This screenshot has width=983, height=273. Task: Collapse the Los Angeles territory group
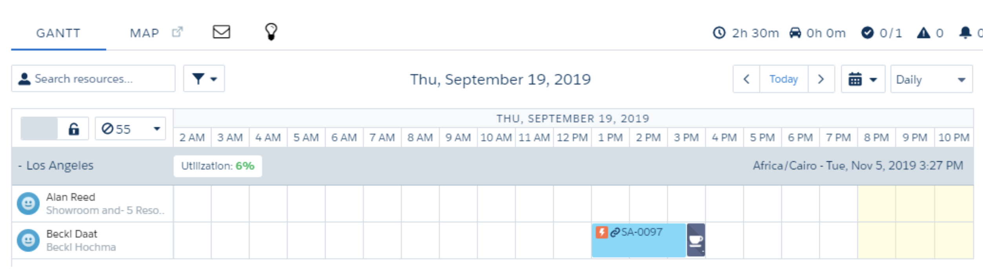tap(20, 166)
